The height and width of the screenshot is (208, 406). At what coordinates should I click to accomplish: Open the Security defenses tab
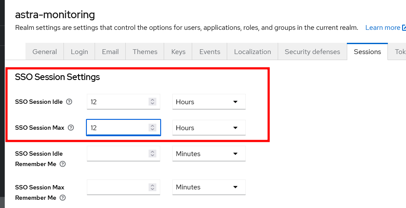coord(312,52)
